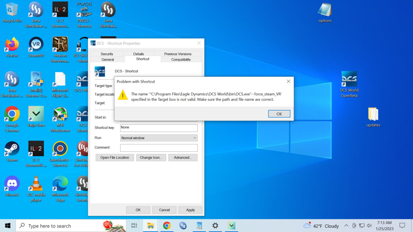
Task: Switch to the Details tab
Action: [x=138, y=54]
